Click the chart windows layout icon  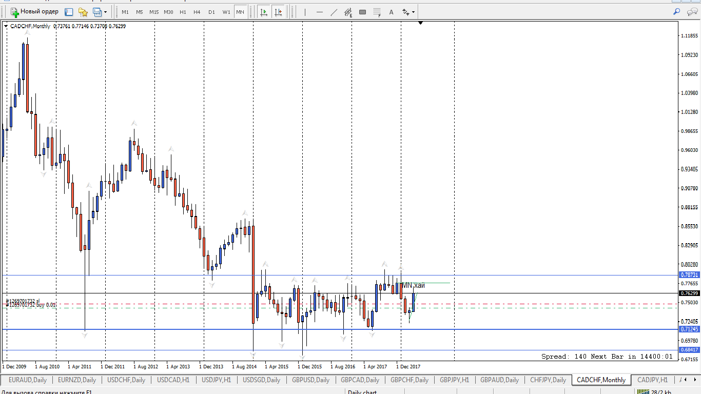click(97, 12)
